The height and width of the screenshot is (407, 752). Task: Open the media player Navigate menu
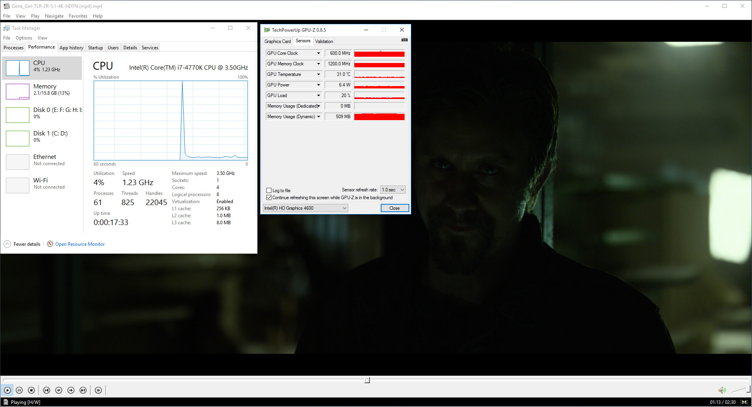pyautogui.click(x=54, y=16)
